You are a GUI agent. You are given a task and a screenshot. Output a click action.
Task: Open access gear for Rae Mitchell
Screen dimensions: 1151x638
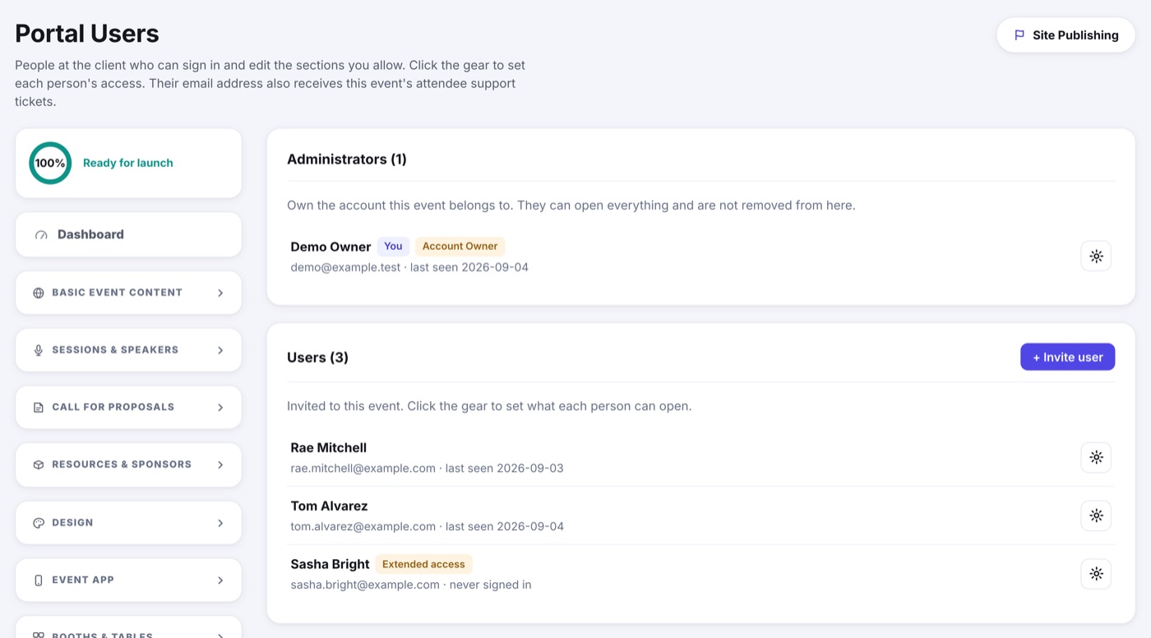coord(1096,457)
